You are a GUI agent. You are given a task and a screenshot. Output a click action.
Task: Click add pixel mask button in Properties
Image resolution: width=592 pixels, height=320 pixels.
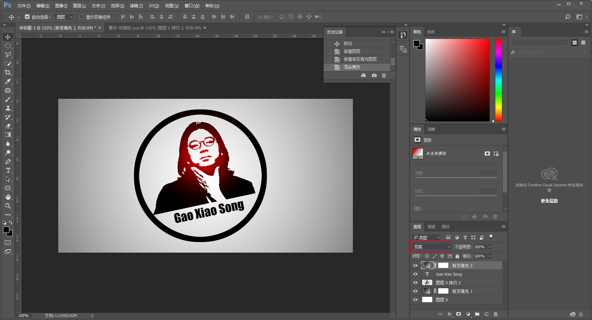point(487,154)
